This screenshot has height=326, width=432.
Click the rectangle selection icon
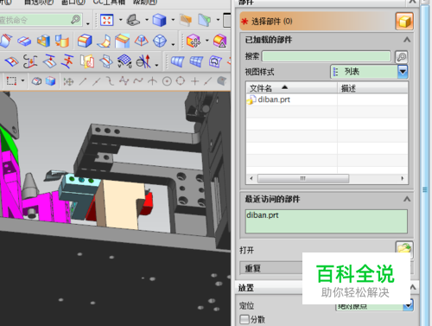11,81
